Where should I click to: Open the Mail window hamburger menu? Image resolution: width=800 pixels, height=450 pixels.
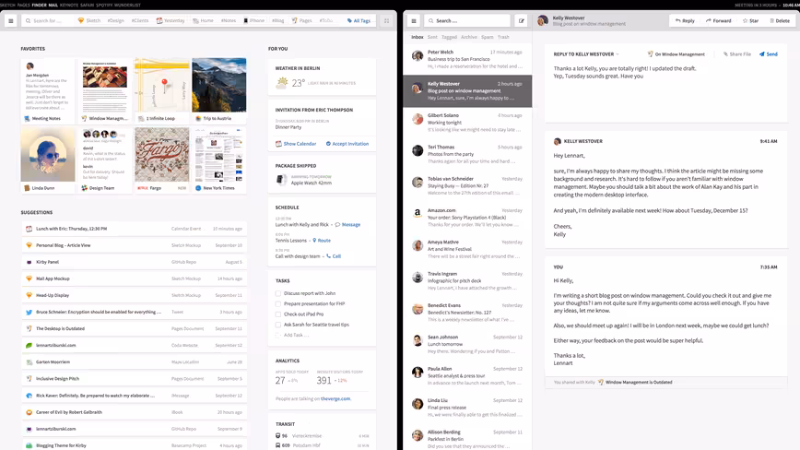414,21
